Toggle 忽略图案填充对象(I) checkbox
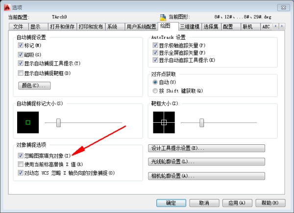This screenshot has height=213, width=294. (x=21, y=156)
